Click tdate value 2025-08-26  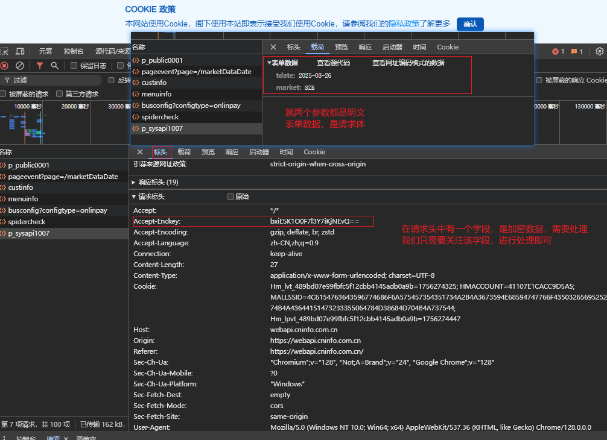pyautogui.click(x=315, y=75)
